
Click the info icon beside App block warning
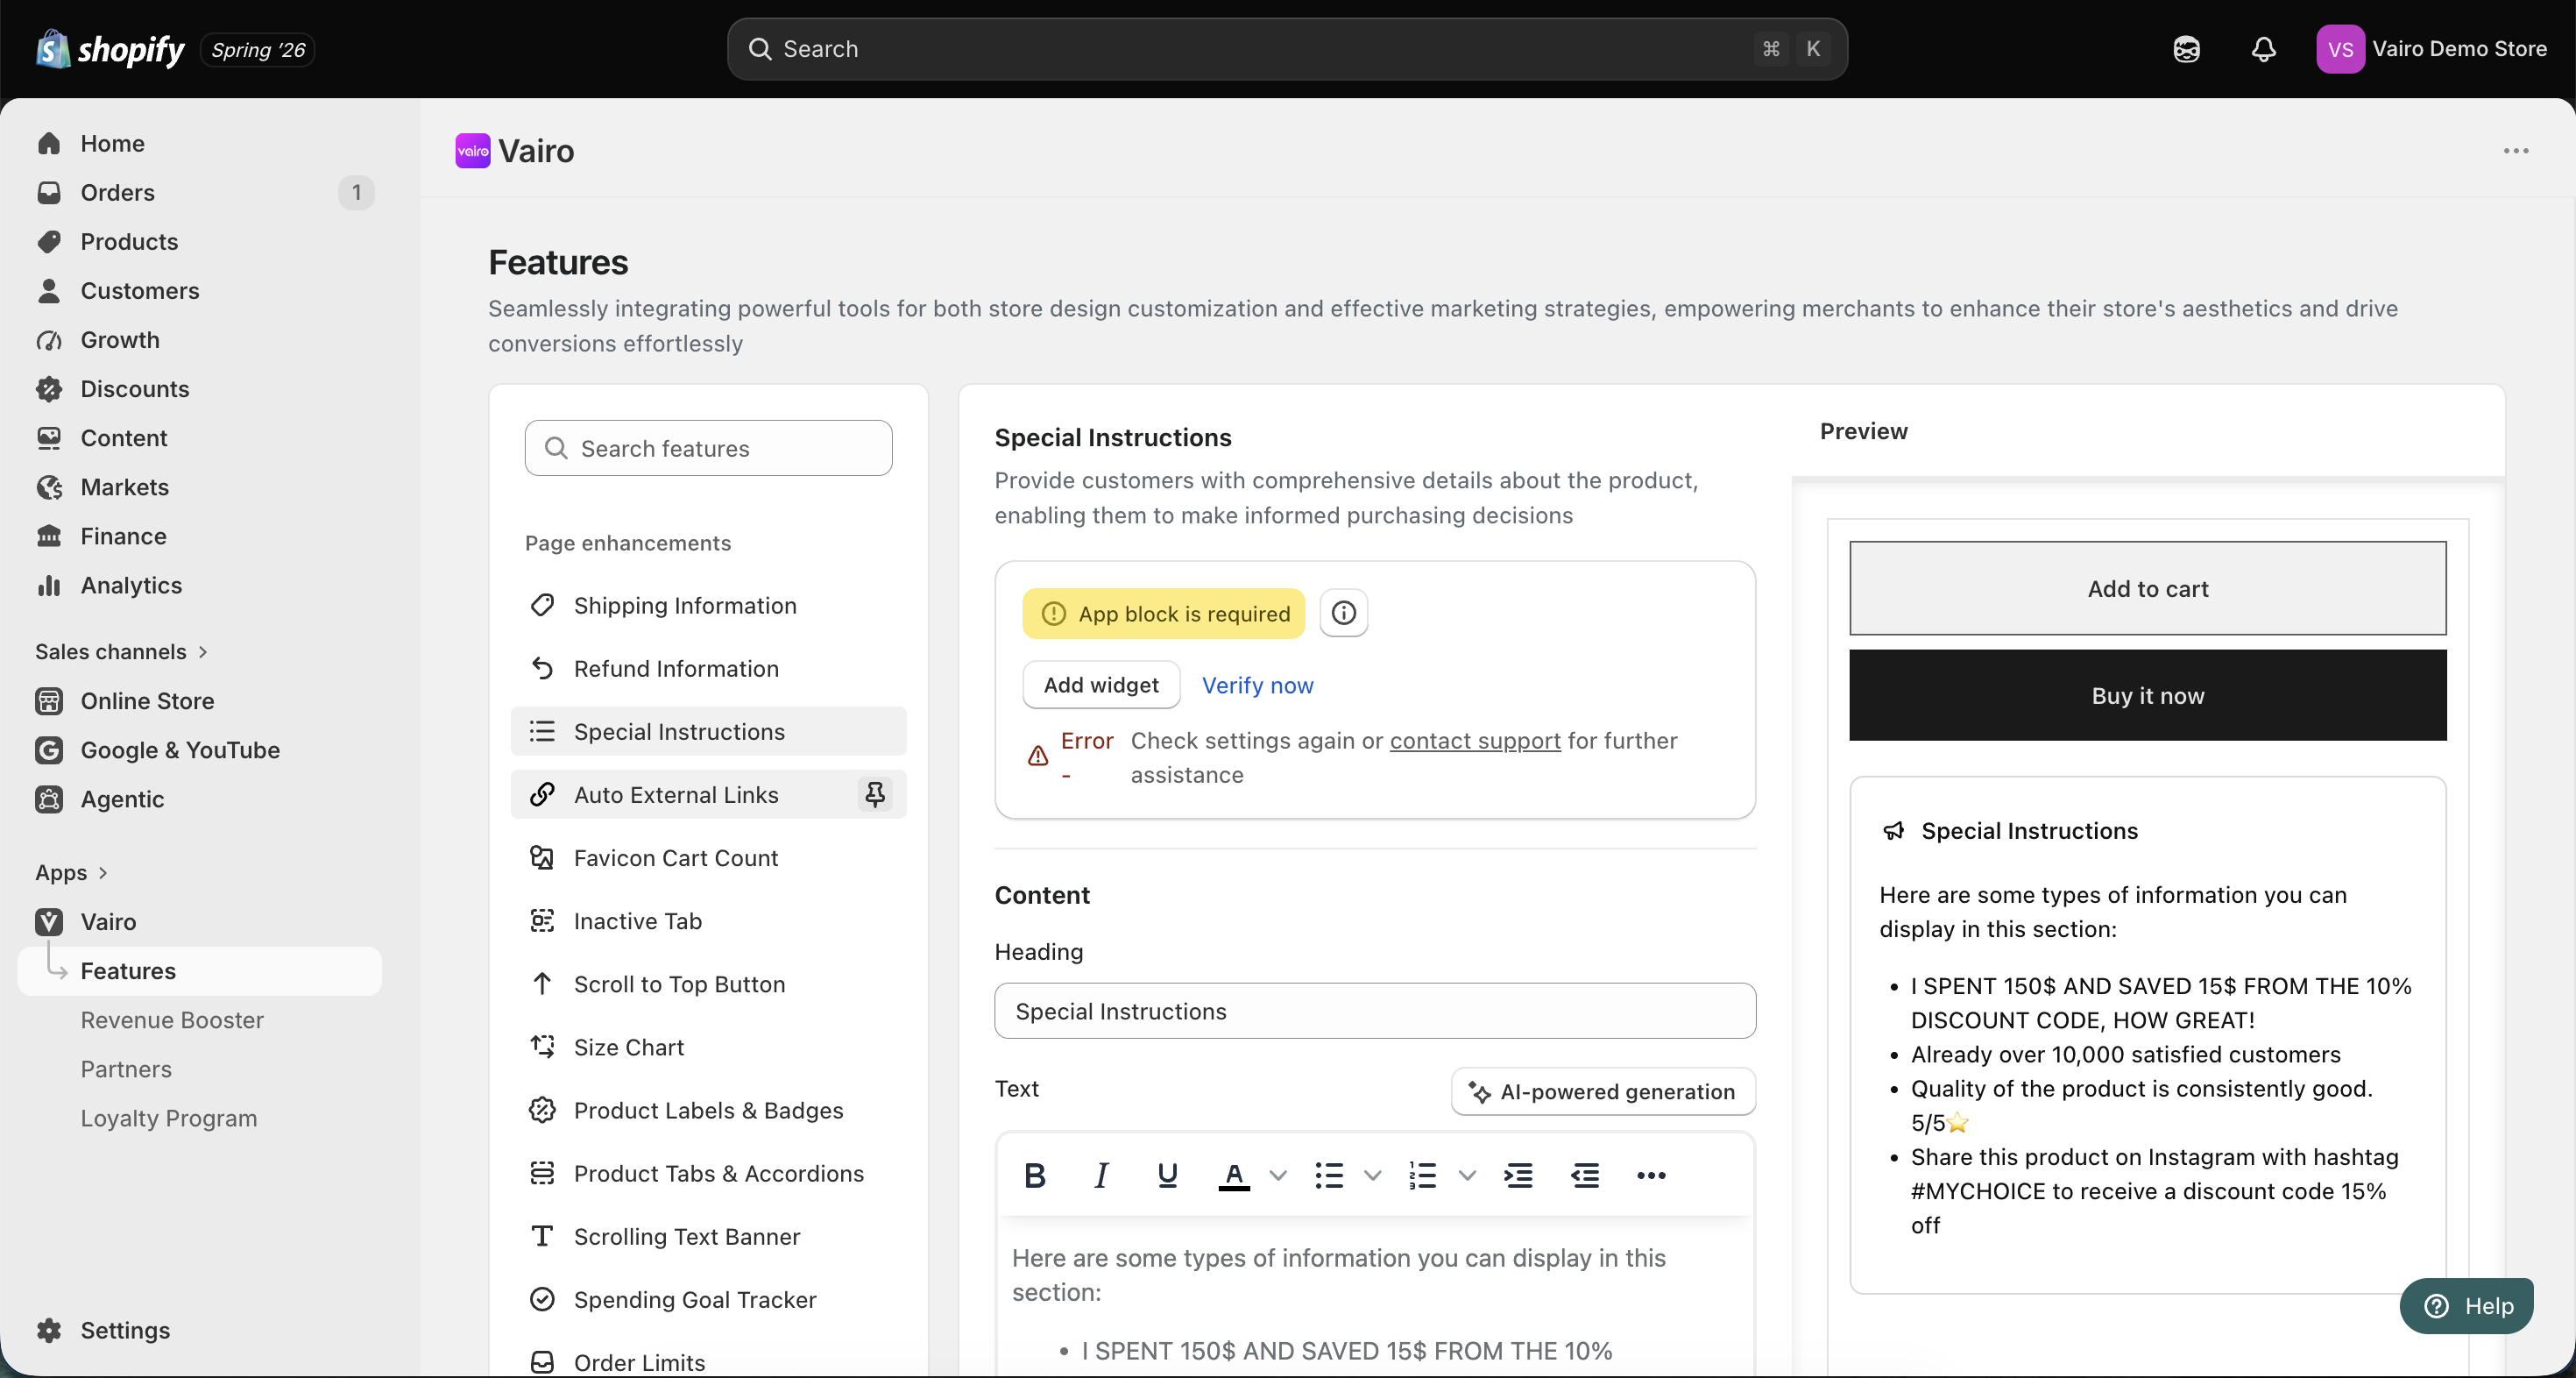[x=1344, y=613]
